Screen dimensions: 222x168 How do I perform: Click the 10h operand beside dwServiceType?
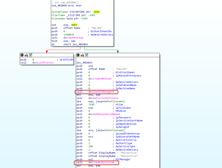point(91,146)
